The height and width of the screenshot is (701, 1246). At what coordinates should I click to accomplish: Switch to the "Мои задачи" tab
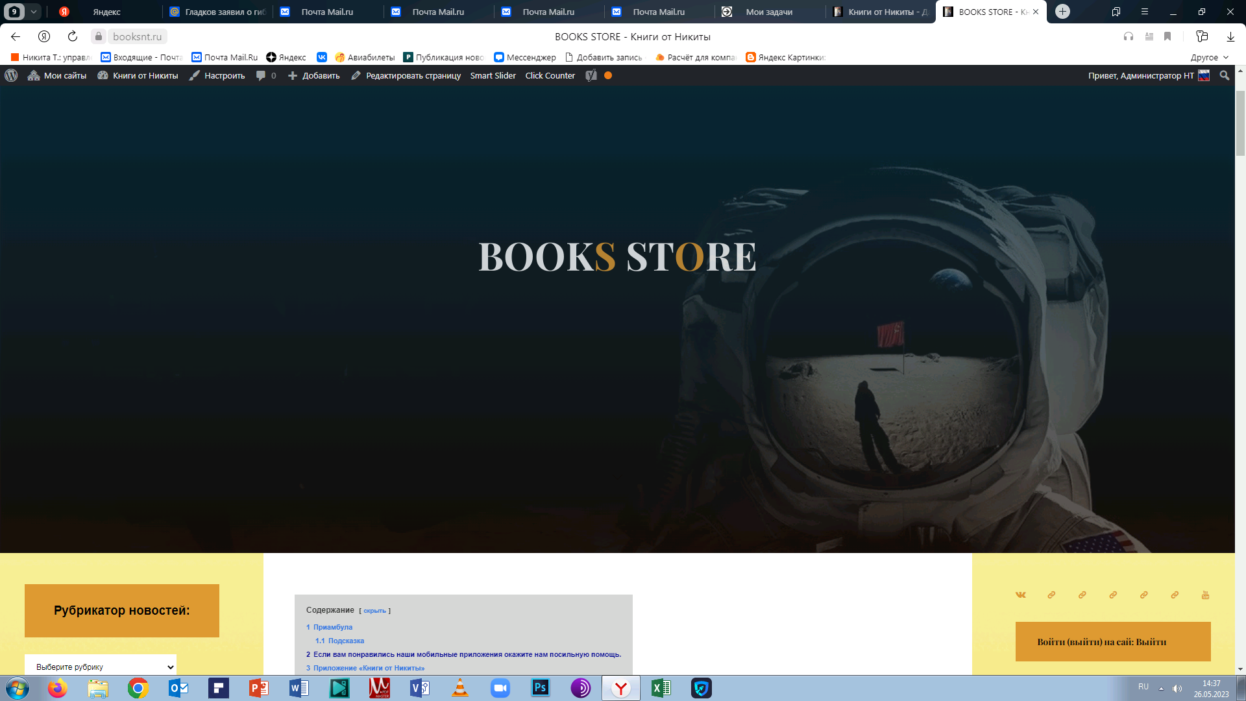768,12
